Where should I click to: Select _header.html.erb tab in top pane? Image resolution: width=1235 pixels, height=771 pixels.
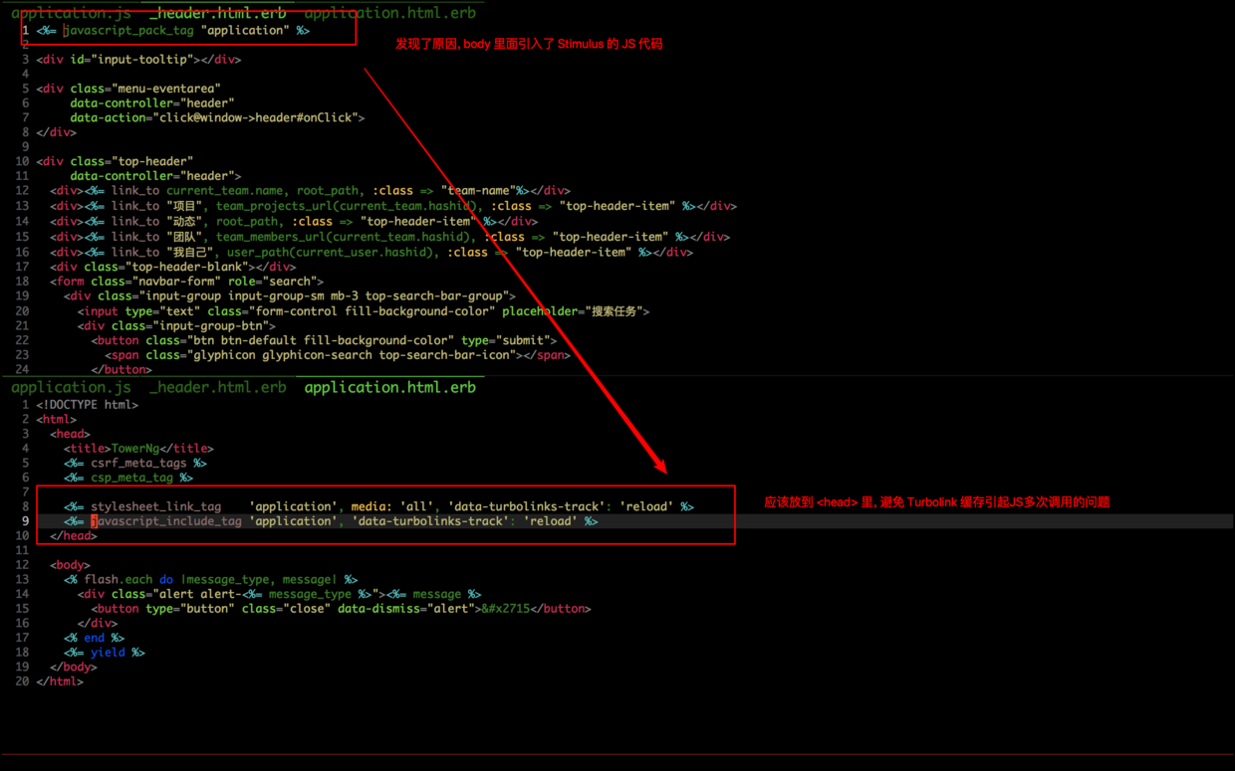[x=218, y=13]
